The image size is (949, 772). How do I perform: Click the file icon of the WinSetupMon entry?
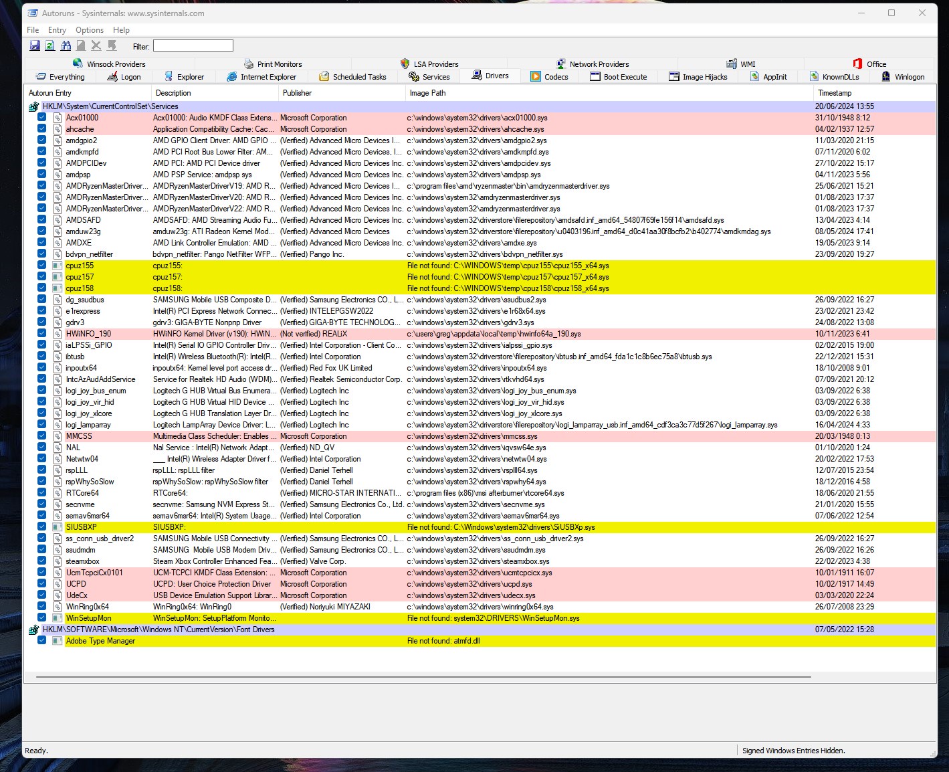pos(58,618)
